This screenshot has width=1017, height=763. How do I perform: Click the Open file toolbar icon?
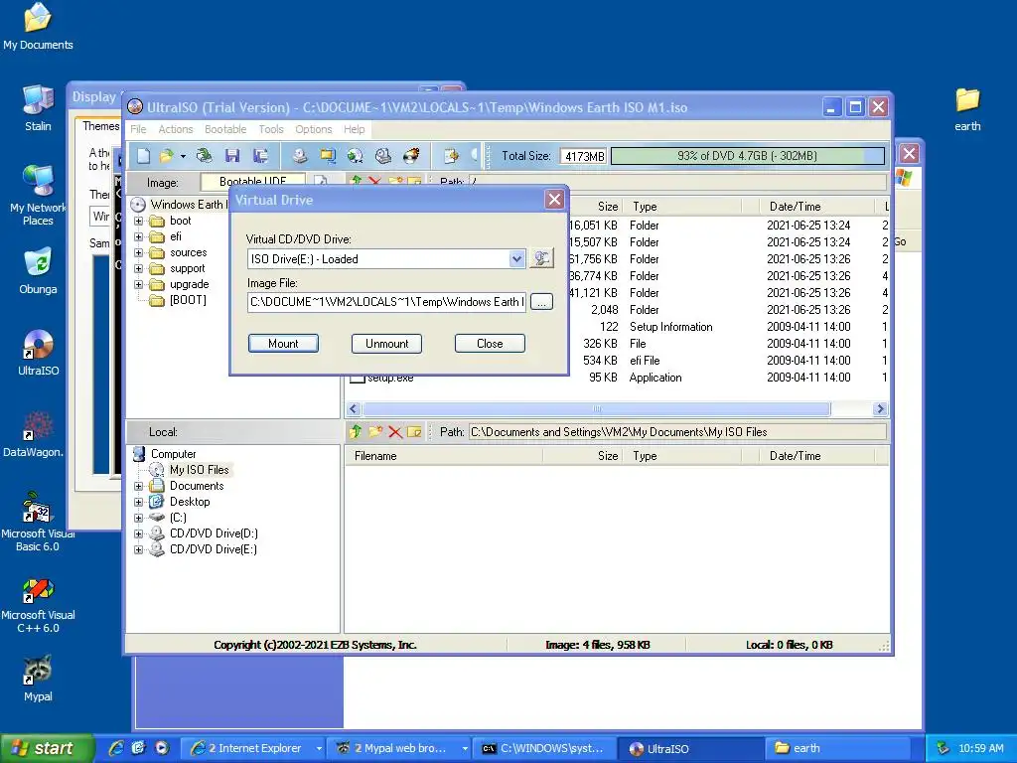[x=166, y=156]
